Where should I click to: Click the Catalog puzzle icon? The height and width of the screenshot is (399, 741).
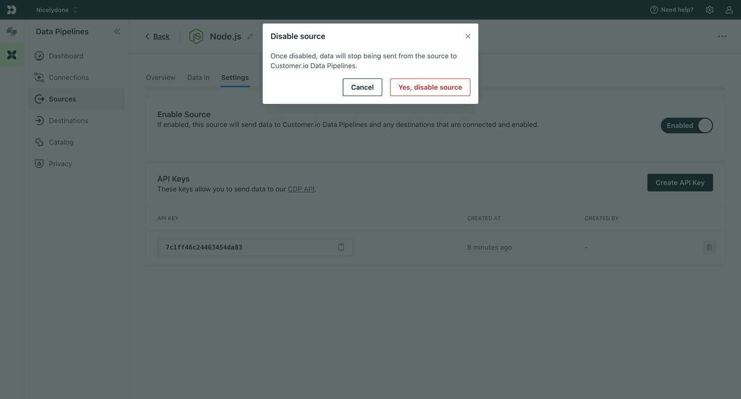[39, 142]
